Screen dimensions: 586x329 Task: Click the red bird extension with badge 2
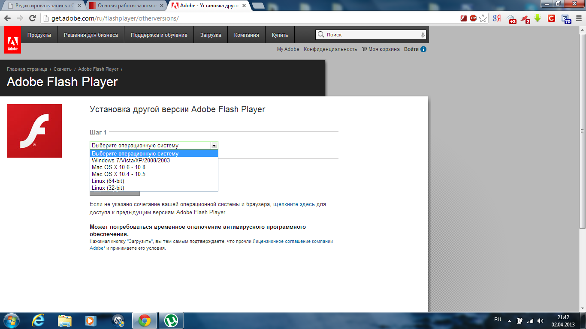point(526,19)
